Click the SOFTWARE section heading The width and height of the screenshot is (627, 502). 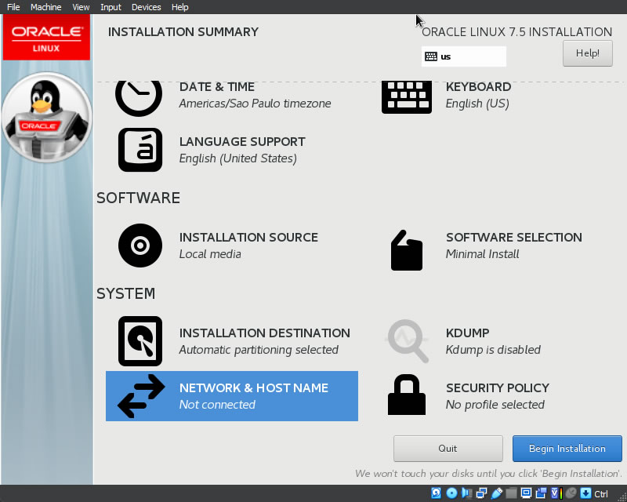139,198
